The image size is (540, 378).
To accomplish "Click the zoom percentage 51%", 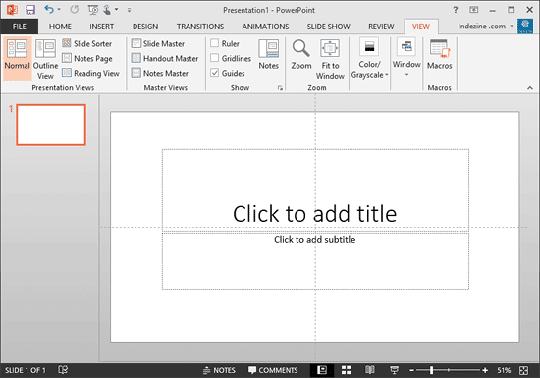I will click(503, 370).
